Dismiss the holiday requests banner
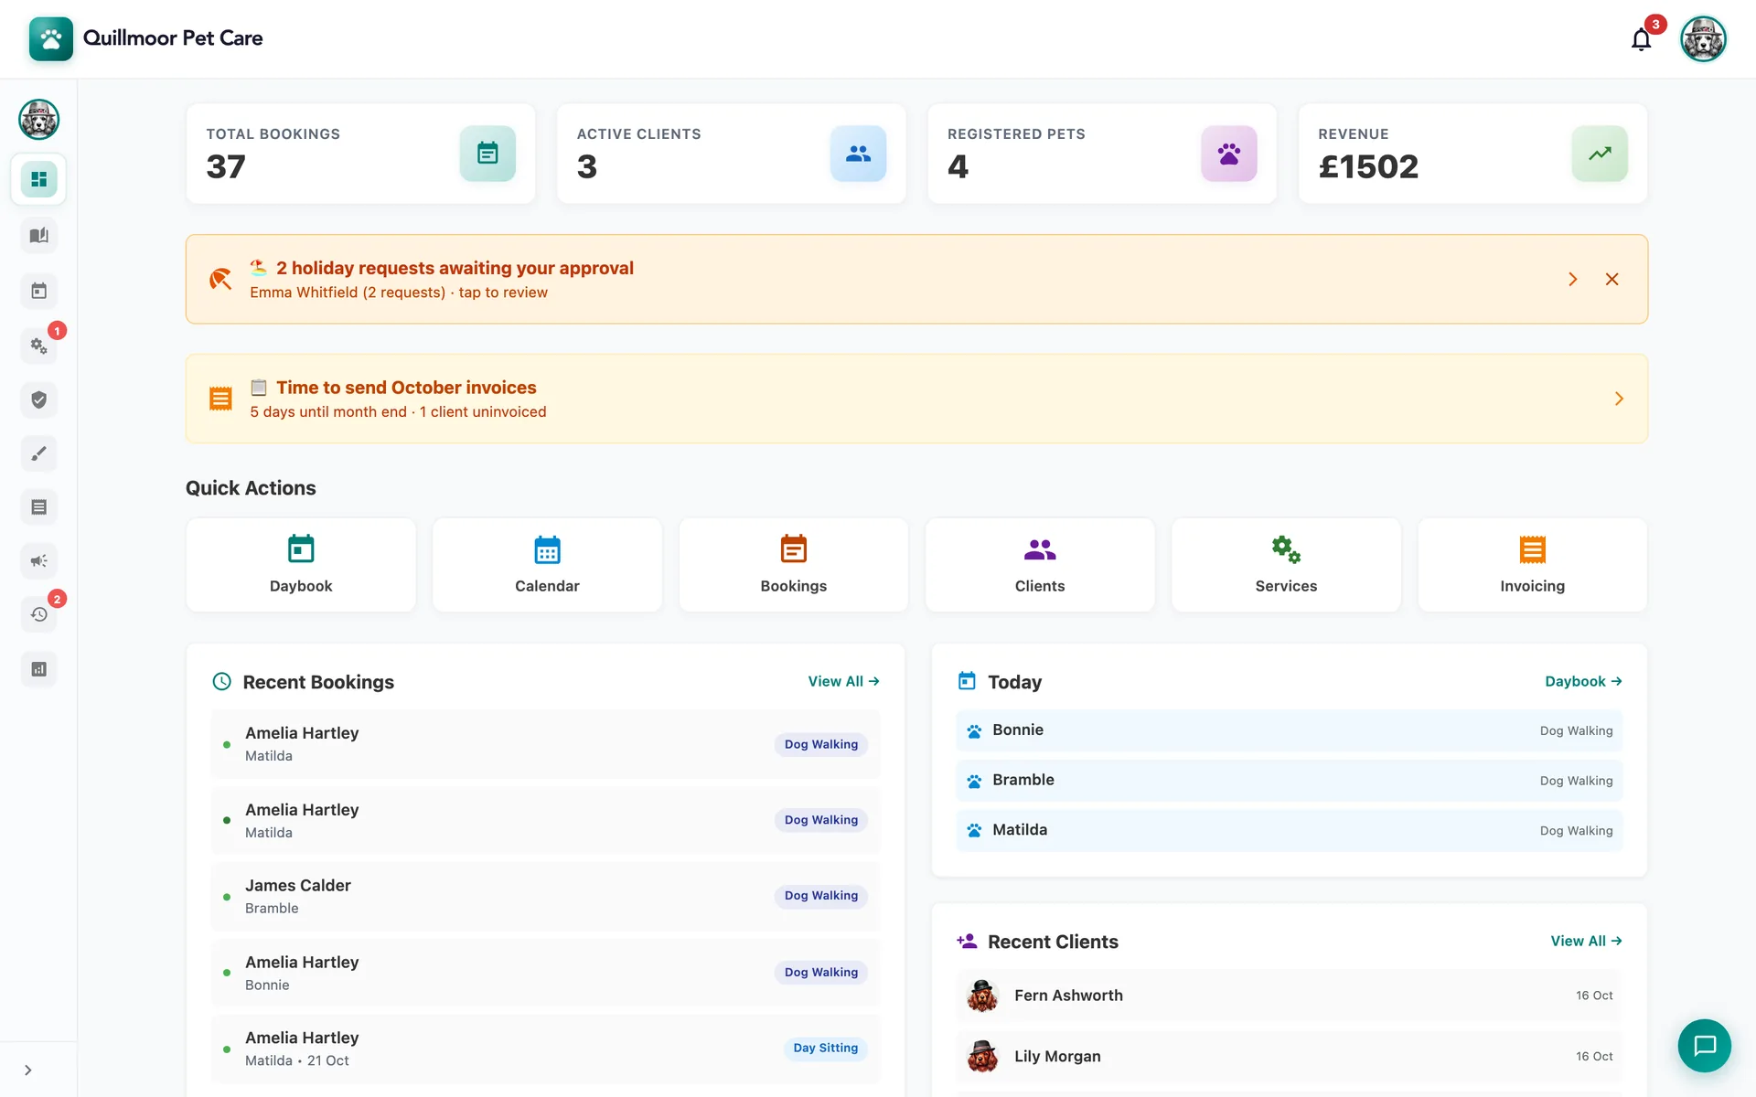The image size is (1756, 1097). pyautogui.click(x=1612, y=280)
